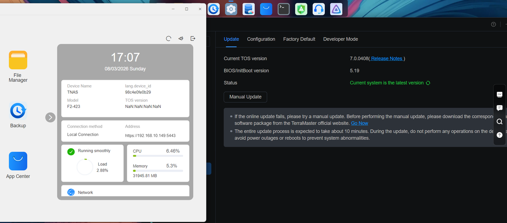The height and width of the screenshot is (223, 507).
Task: Switch to the Update tab
Action: [231, 39]
